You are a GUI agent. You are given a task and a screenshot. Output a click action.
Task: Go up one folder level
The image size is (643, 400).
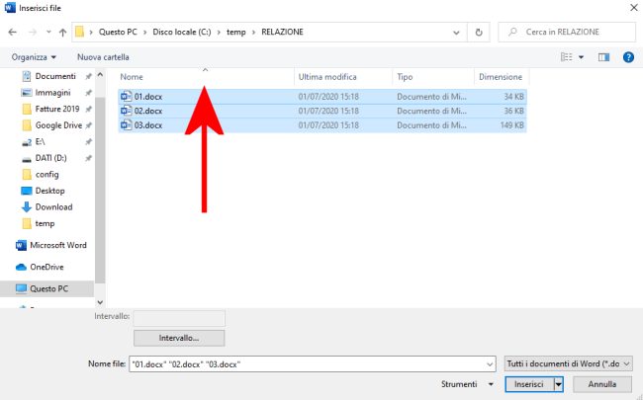[x=62, y=33]
